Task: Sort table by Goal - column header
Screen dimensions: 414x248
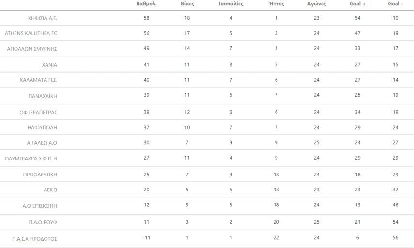Action: 395,4
